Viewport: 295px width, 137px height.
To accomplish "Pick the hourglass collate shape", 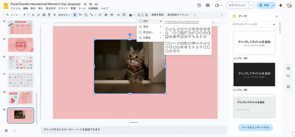I will [x=190, y=47].
